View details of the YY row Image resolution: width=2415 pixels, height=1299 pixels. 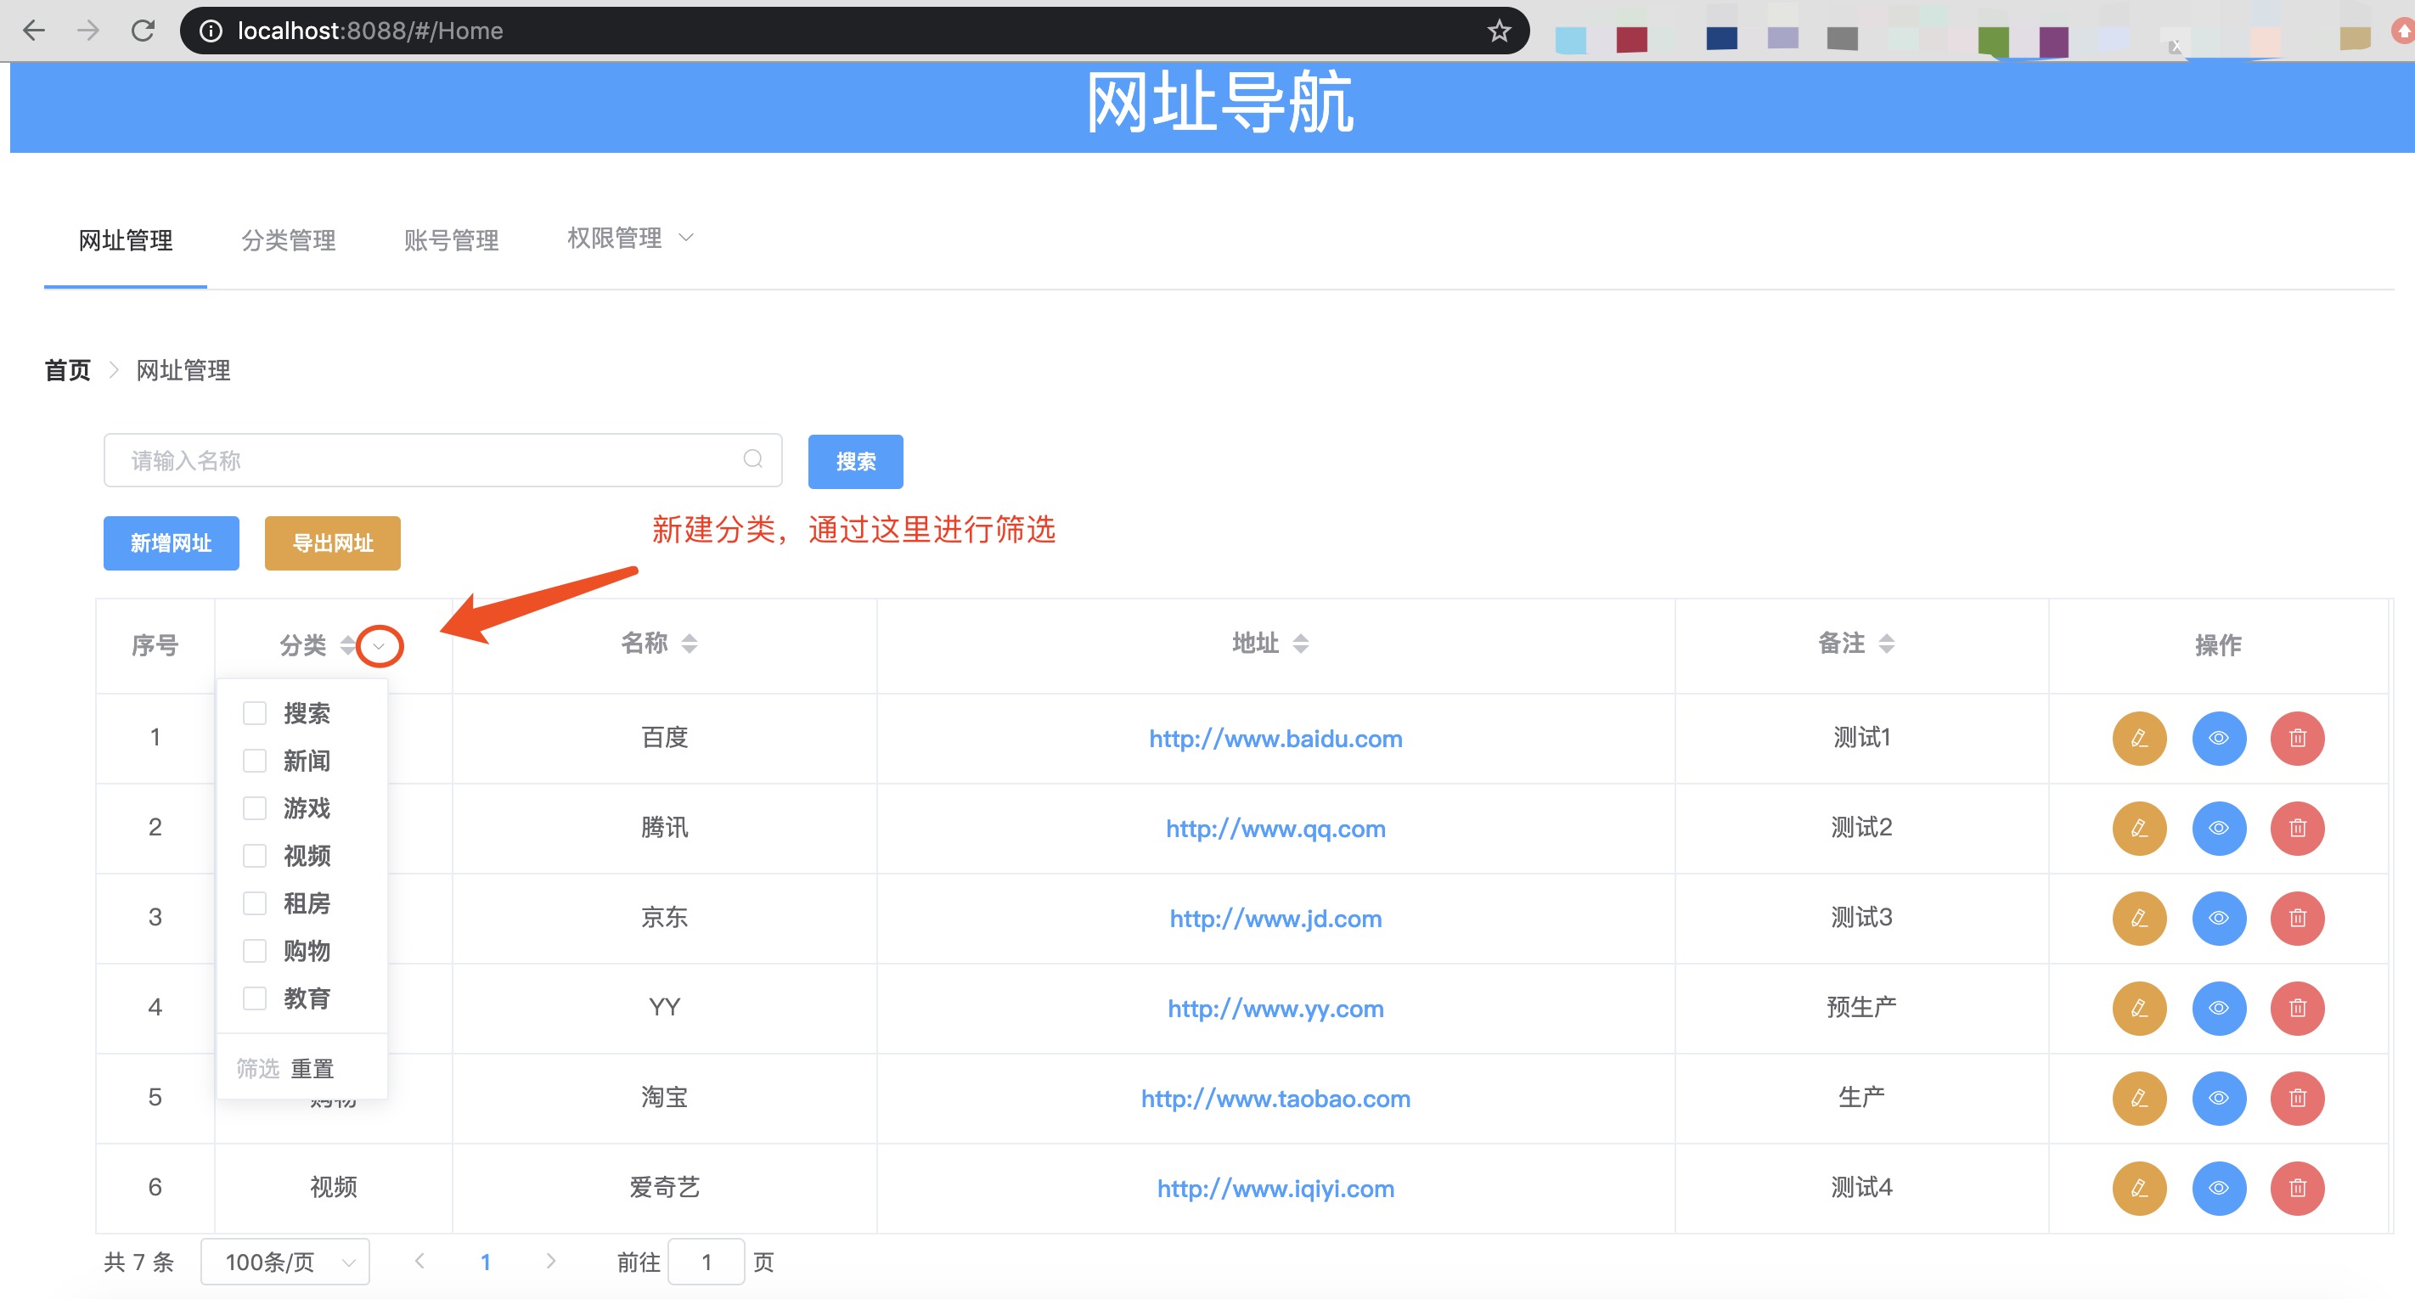(x=2219, y=1009)
